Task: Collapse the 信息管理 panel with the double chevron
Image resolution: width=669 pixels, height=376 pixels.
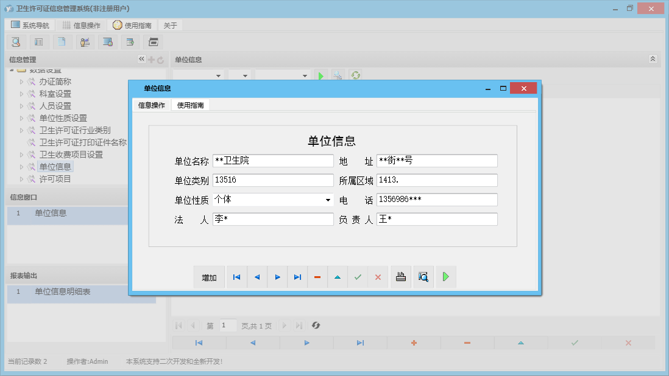Action: point(141,59)
